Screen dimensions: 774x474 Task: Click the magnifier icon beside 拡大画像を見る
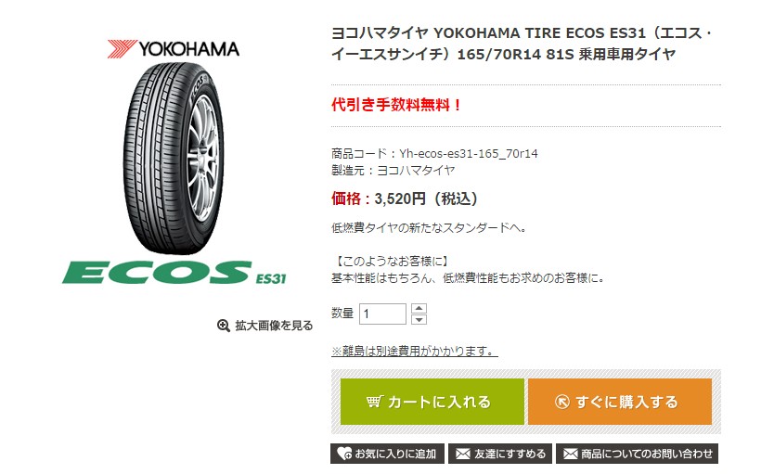(x=223, y=326)
